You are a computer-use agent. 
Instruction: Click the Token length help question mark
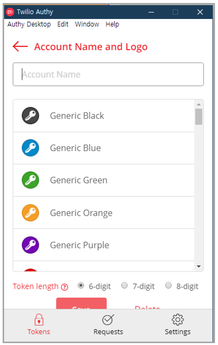point(65,287)
